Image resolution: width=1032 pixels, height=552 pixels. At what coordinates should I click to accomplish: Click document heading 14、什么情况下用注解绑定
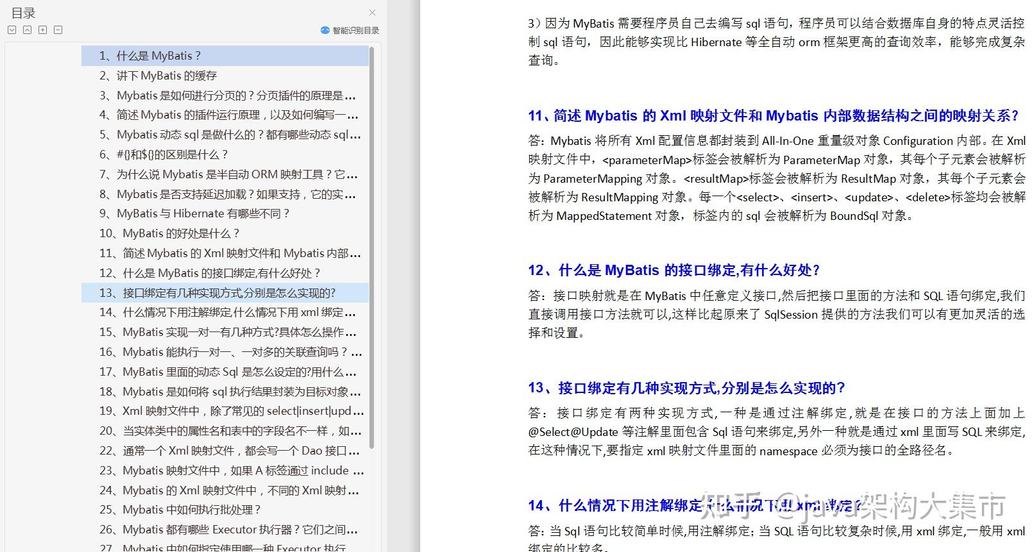click(695, 506)
